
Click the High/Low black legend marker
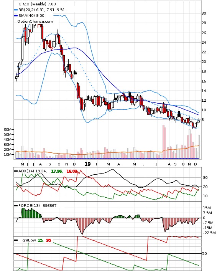tap(16, 240)
